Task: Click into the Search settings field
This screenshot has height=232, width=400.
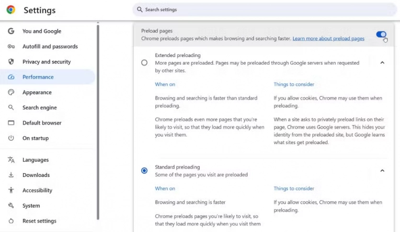Action: click(265, 10)
